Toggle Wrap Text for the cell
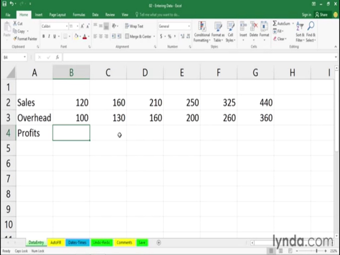Viewport: 340px width, 255px height. click(x=134, y=26)
